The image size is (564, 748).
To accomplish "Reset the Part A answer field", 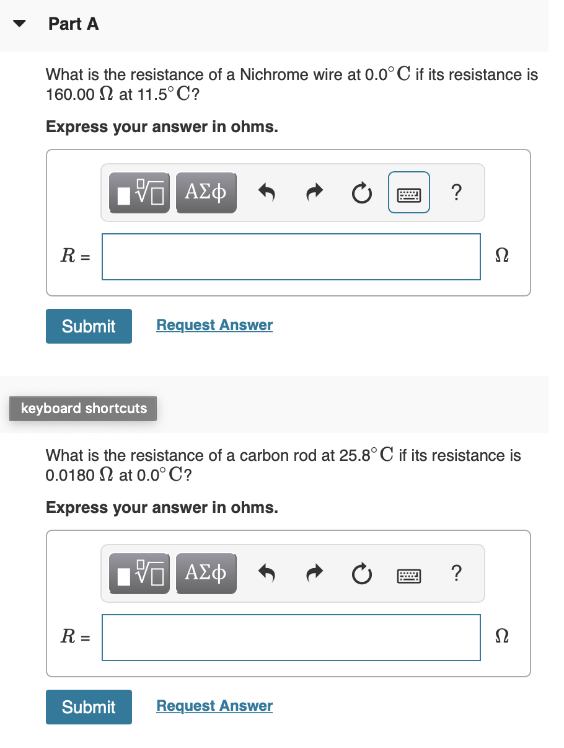I will coord(361,192).
